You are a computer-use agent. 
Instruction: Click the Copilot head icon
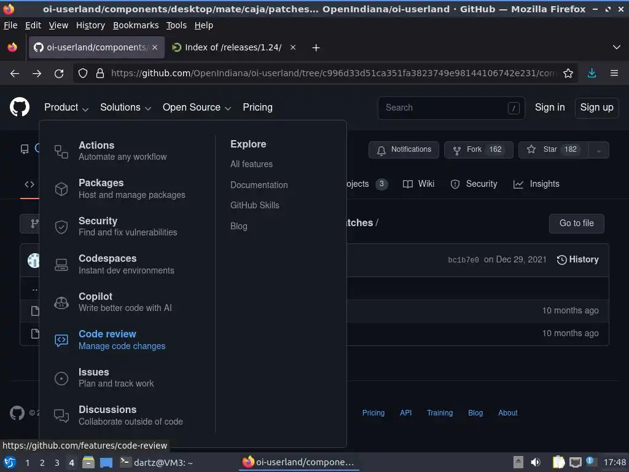[61, 302]
